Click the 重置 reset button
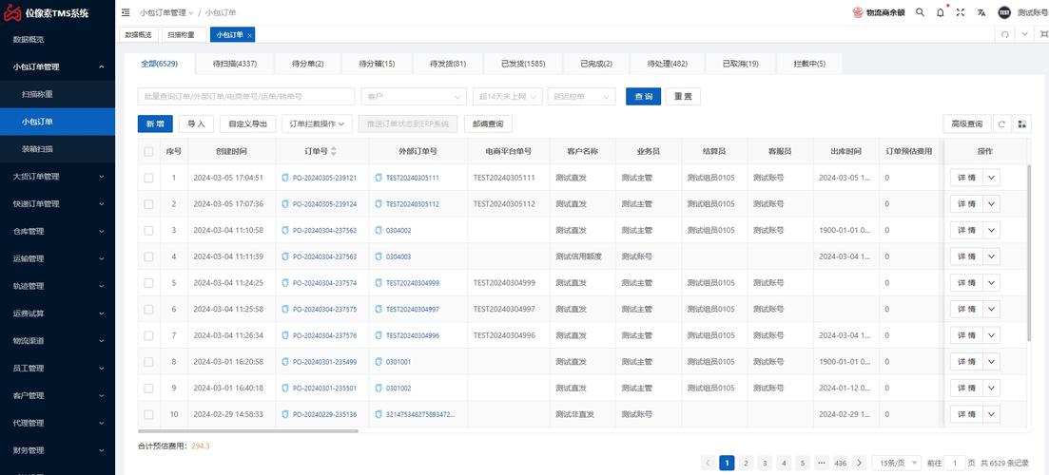The height and width of the screenshot is (475, 1049). (x=683, y=97)
